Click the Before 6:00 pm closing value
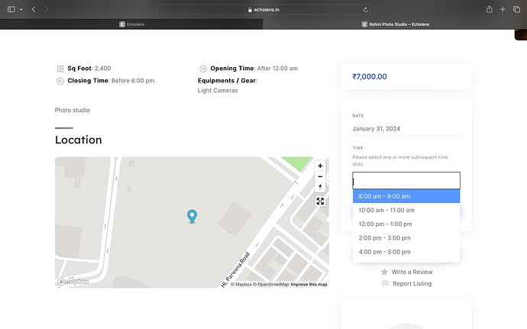Image resolution: width=527 pixels, height=329 pixels. [133, 81]
